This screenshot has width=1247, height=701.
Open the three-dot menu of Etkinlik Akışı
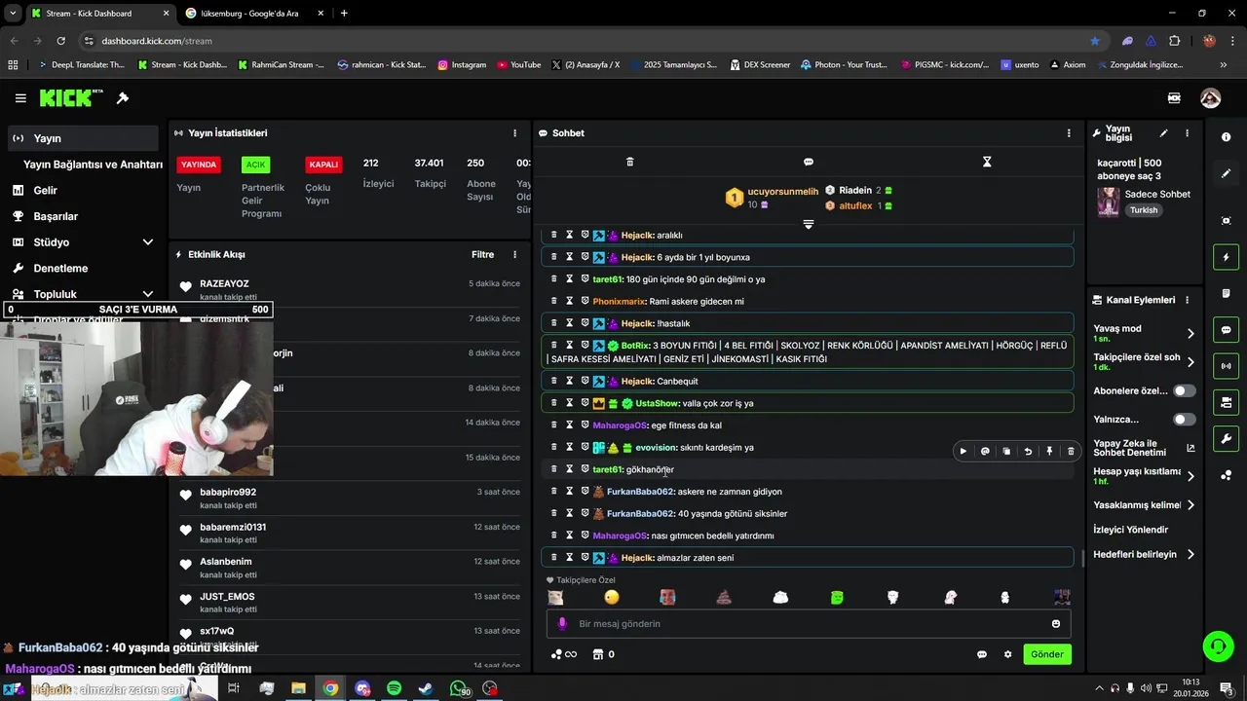[x=515, y=255]
